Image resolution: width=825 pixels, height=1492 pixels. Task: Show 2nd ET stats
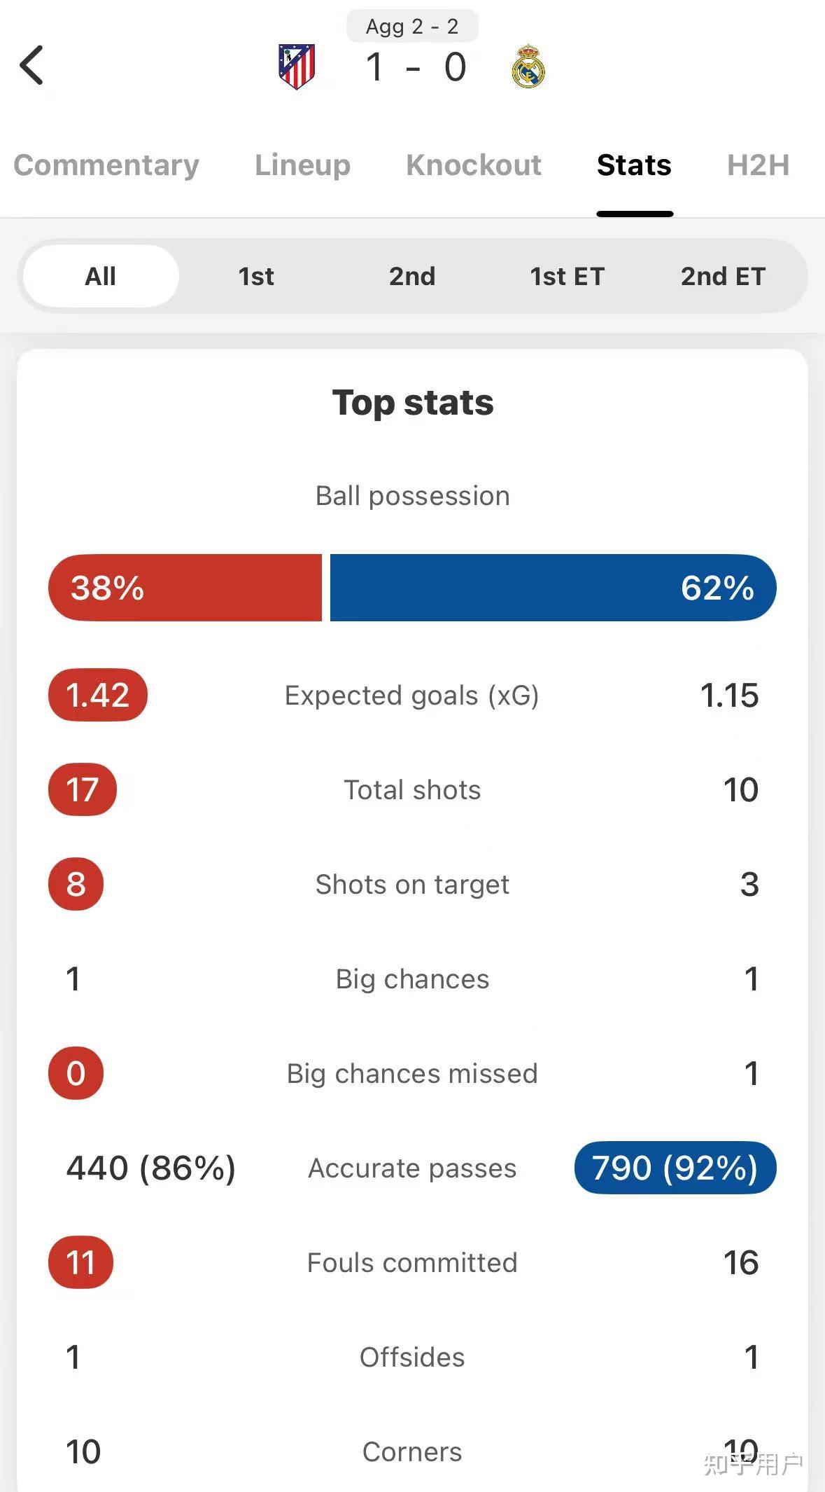click(723, 276)
